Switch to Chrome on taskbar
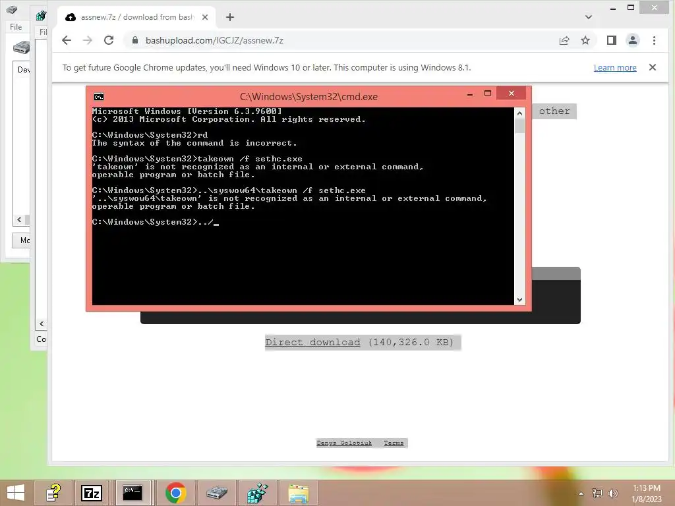Screen dimensions: 675x506 coord(175,493)
